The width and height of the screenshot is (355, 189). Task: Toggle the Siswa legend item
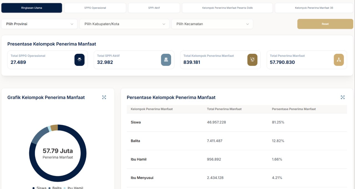pos(39,188)
